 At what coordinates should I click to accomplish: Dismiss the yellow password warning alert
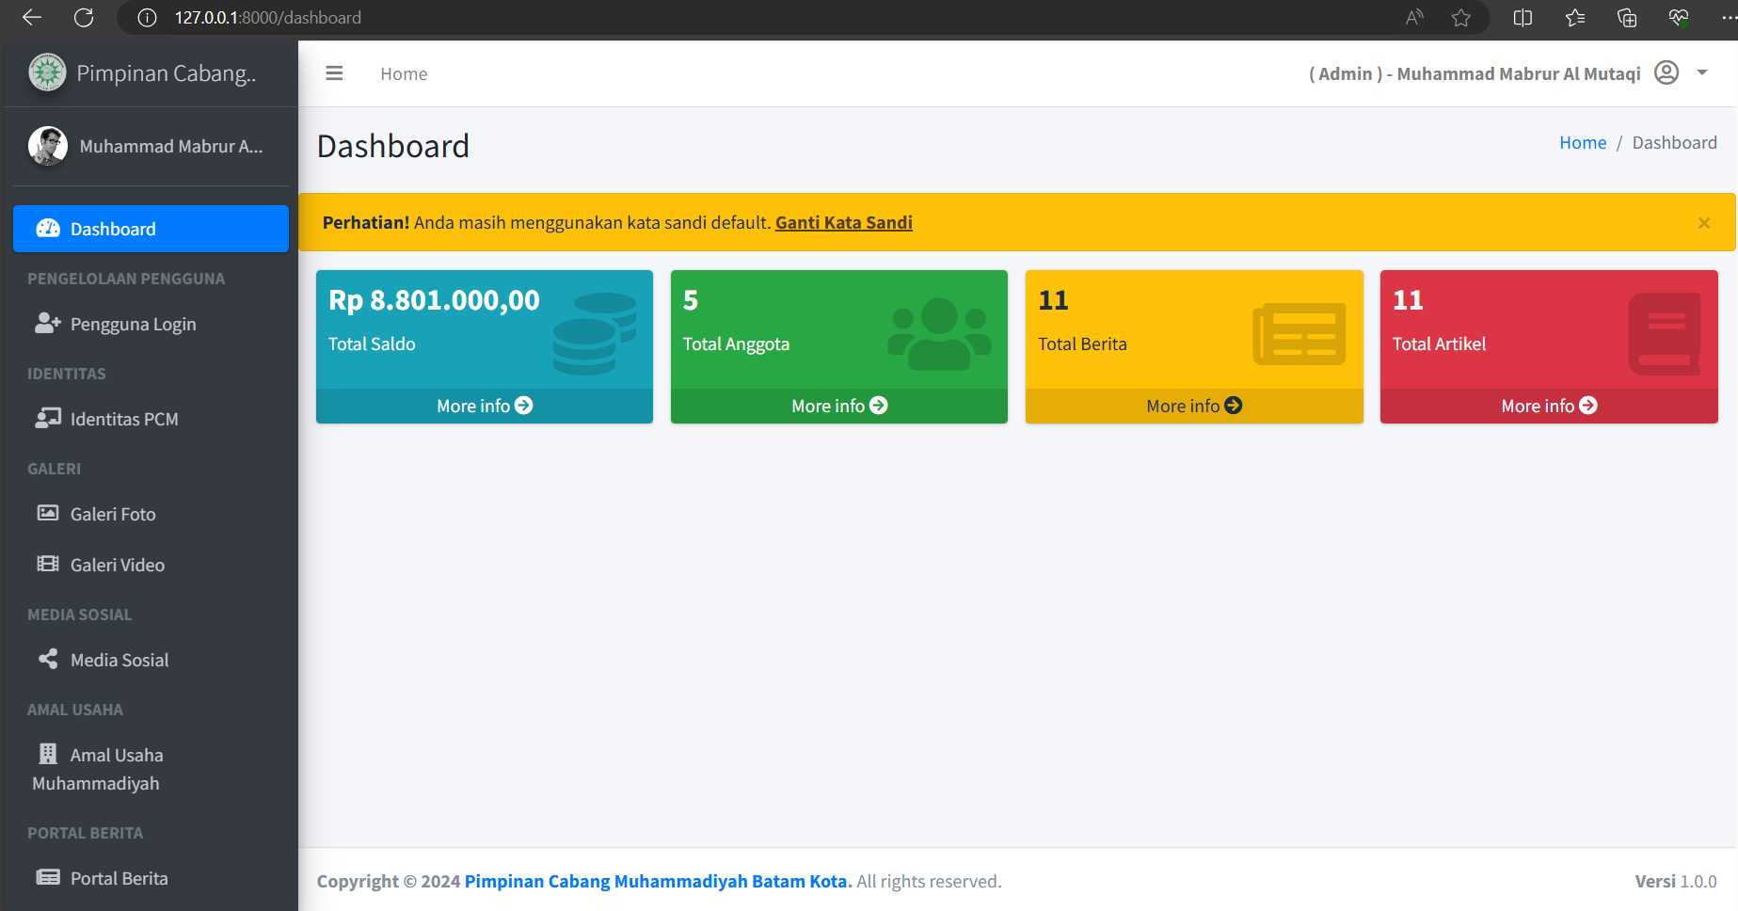(x=1704, y=223)
